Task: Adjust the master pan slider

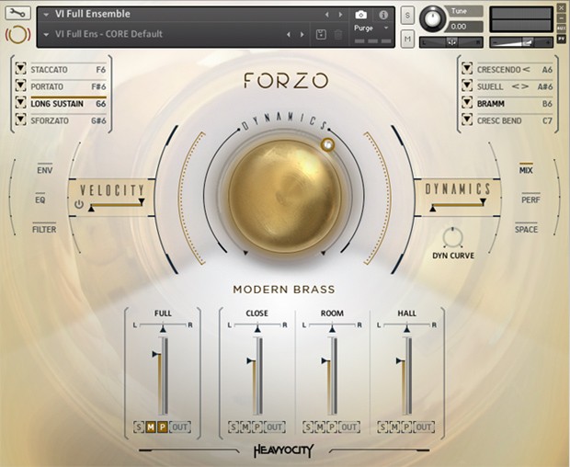Action: pos(451,42)
